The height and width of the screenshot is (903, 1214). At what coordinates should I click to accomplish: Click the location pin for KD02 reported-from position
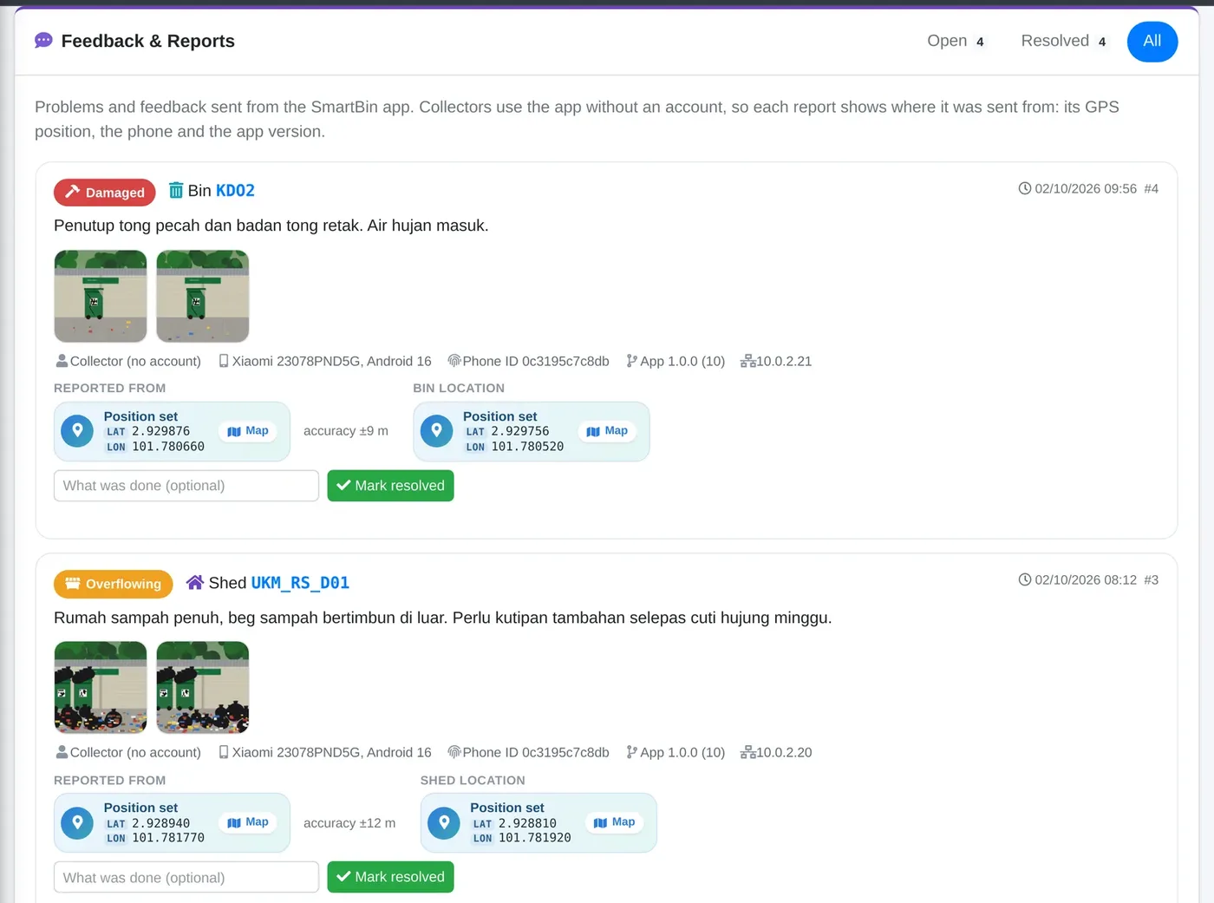pyautogui.click(x=77, y=430)
